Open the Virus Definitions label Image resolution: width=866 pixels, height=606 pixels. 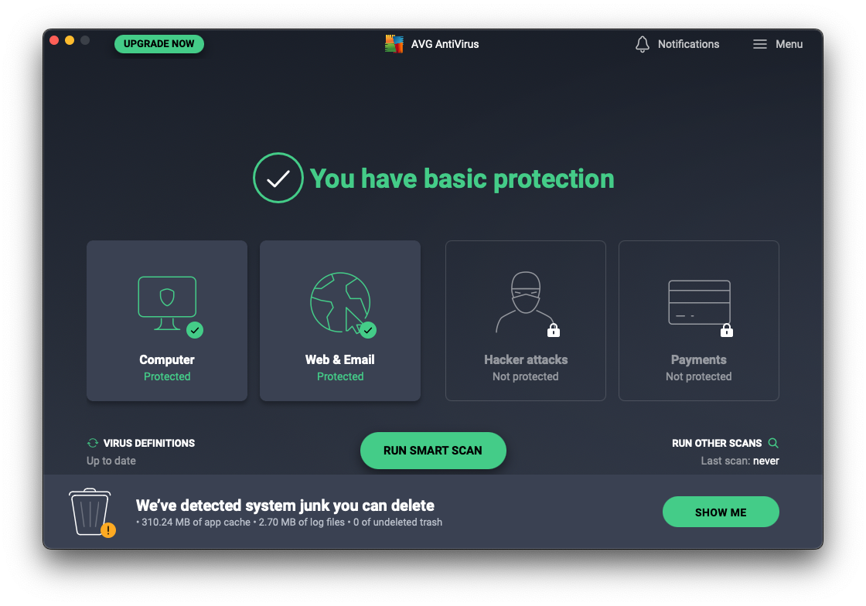coord(149,443)
